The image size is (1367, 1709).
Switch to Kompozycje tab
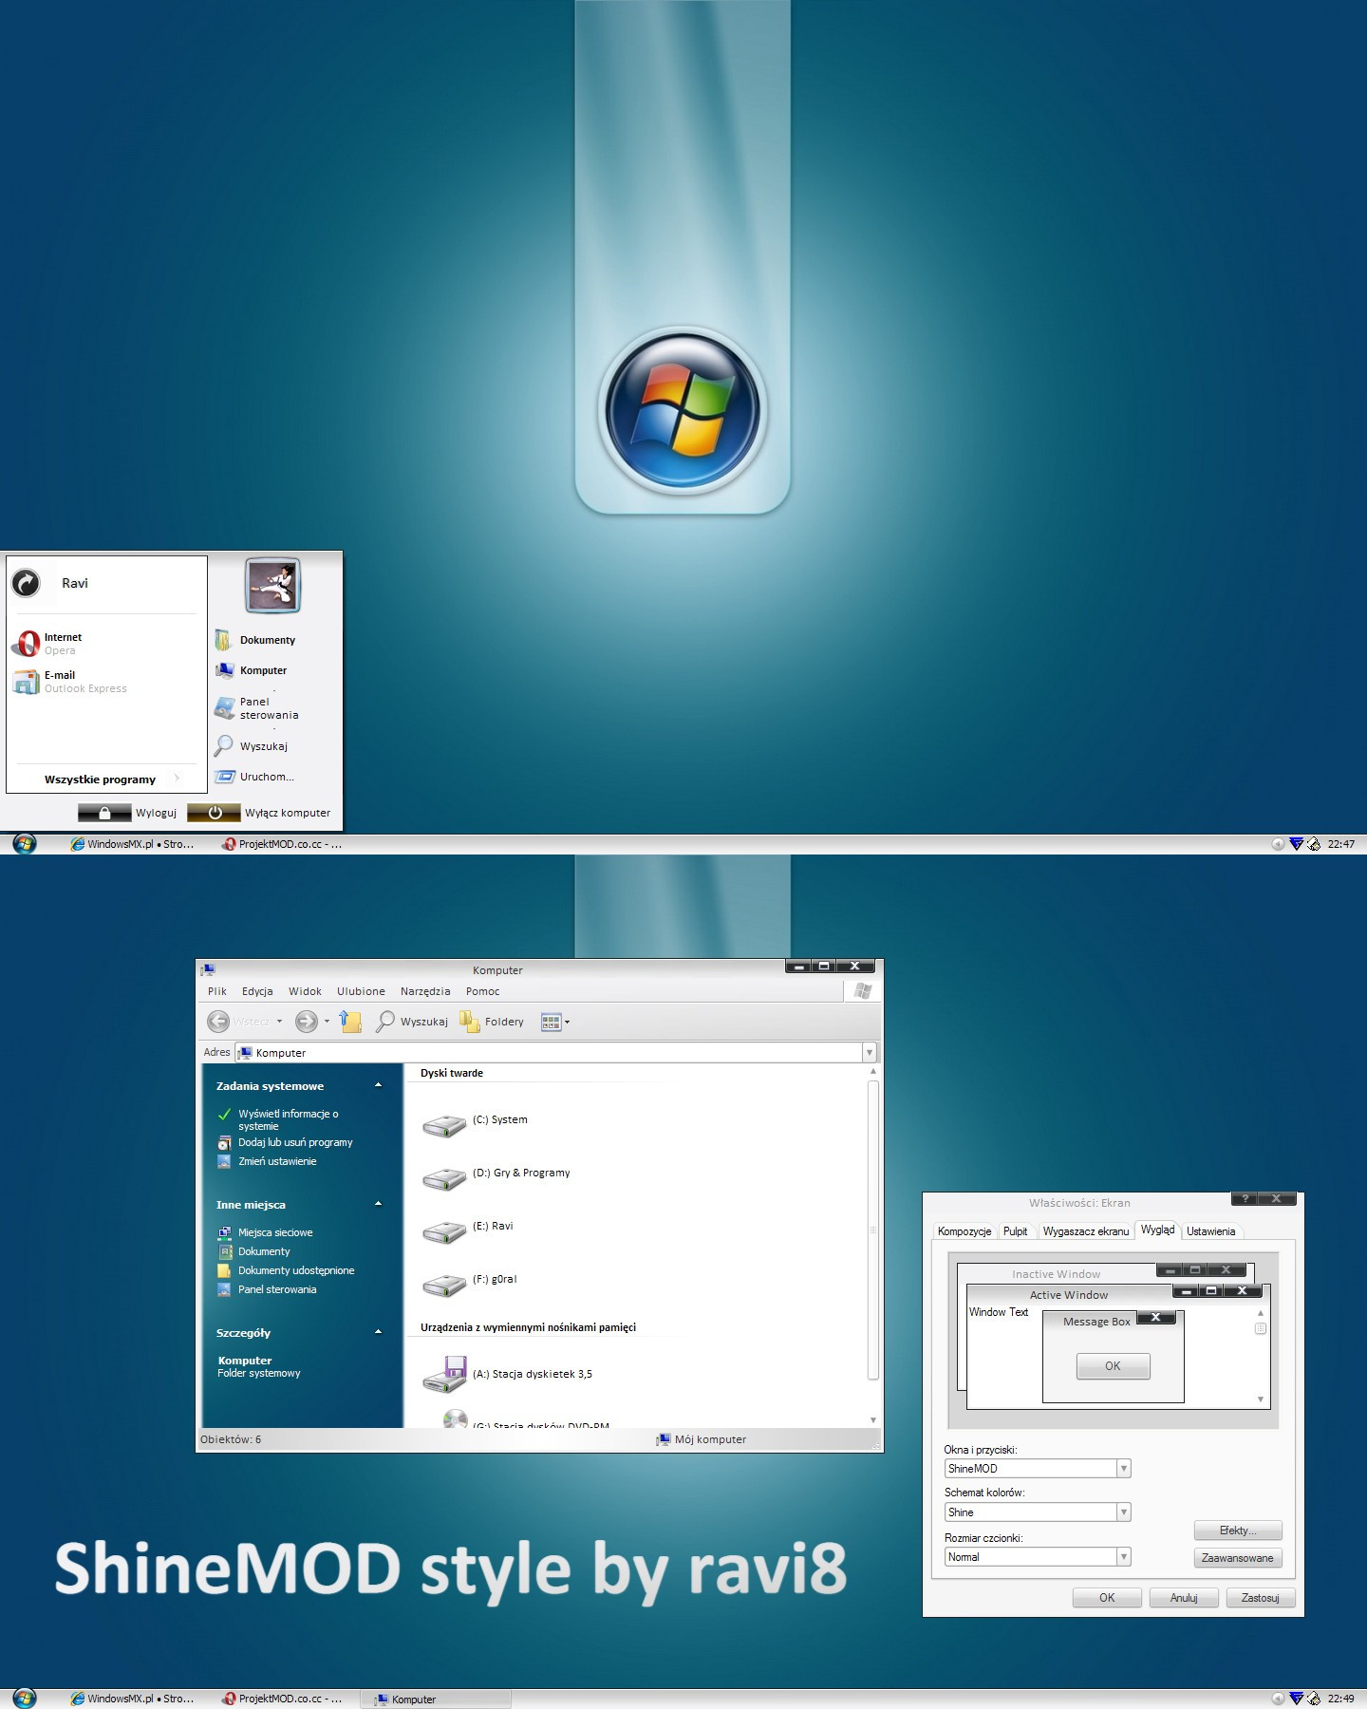point(964,1231)
